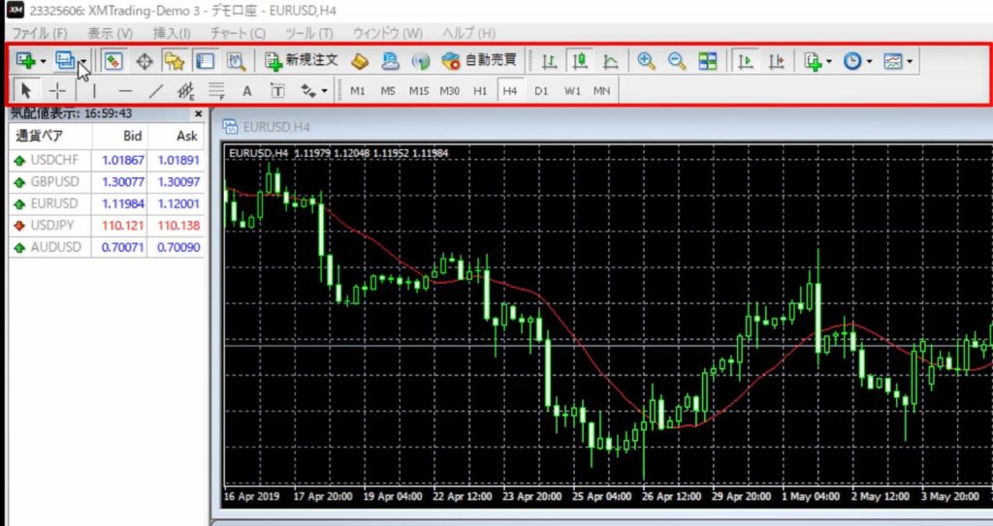Switch chart to candlestick style

[580, 61]
